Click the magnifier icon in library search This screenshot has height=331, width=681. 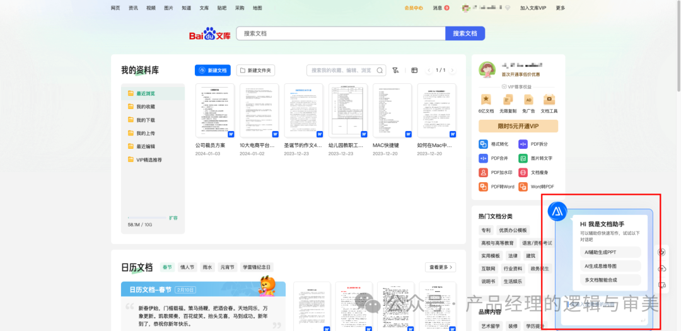tap(380, 71)
